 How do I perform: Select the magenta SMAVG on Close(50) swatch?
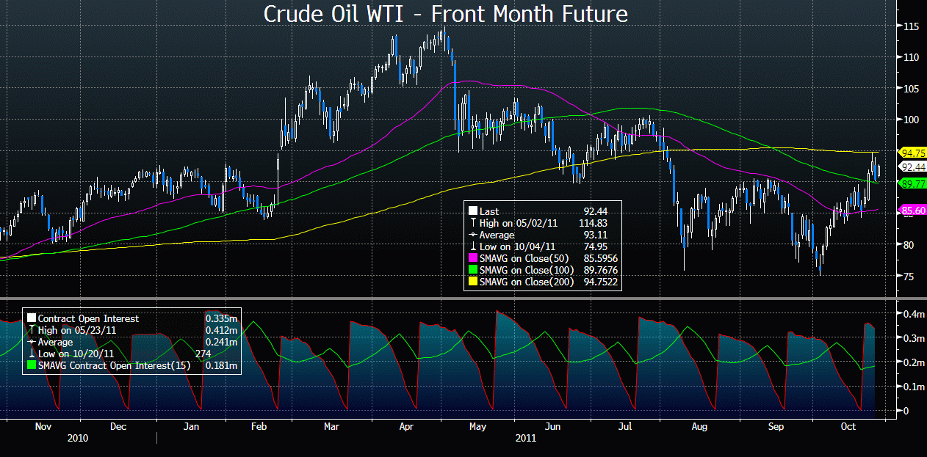pos(472,258)
